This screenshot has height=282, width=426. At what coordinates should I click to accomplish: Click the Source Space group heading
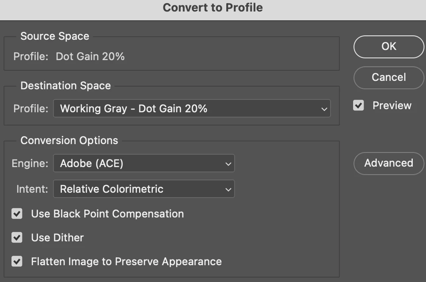click(x=55, y=36)
